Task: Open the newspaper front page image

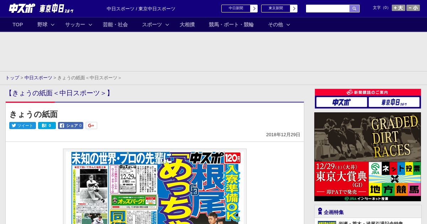Action: coord(155,186)
